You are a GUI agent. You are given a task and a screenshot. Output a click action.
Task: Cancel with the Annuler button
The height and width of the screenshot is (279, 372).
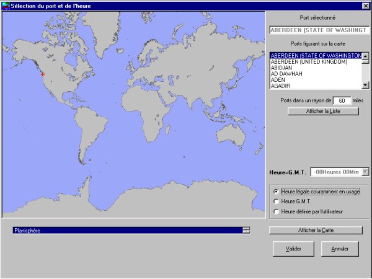(340, 249)
